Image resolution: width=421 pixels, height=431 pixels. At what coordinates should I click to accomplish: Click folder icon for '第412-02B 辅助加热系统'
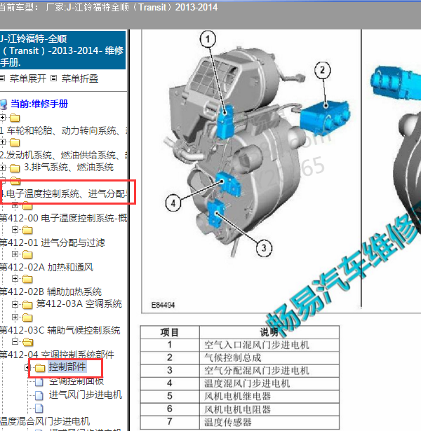coord(27,279)
